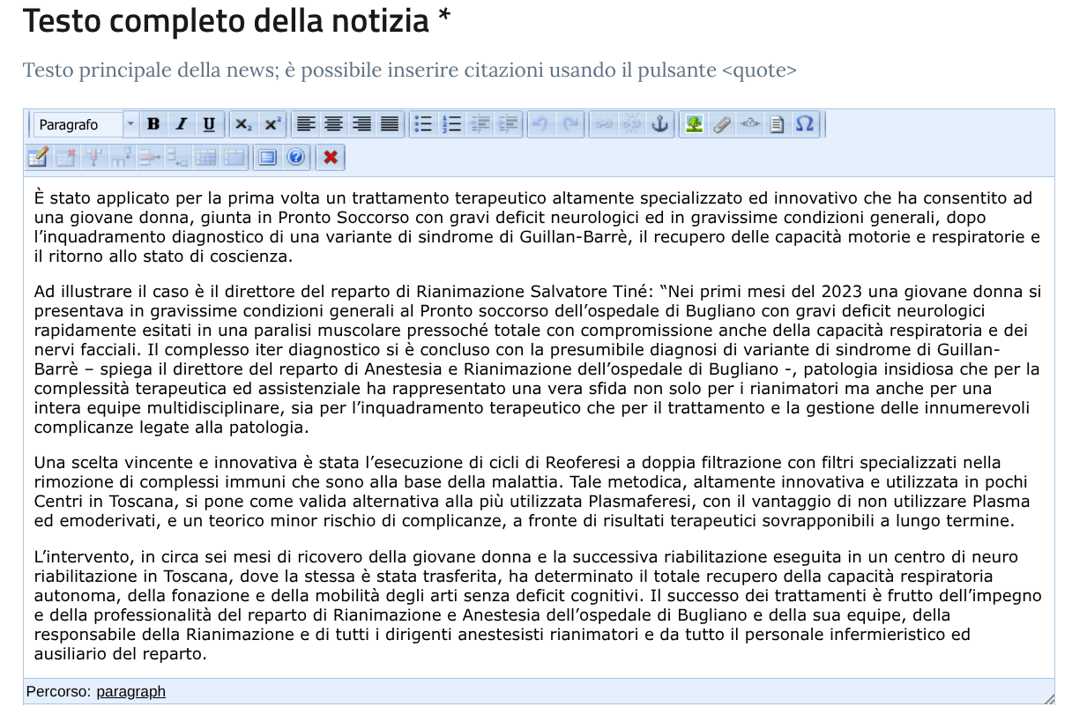Click the paperclip attachment icon

[722, 124]
